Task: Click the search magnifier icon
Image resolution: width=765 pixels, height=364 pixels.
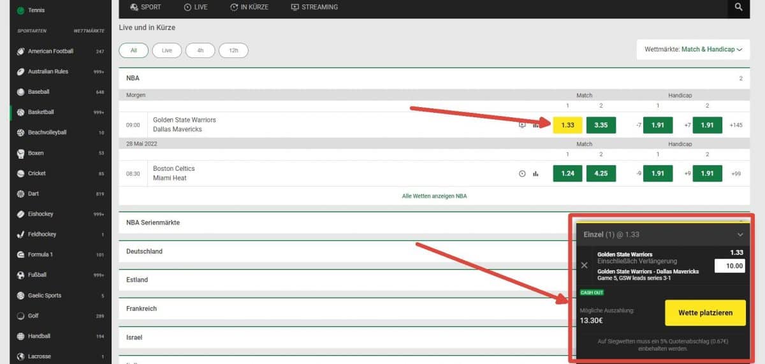Action: (738, 7)
